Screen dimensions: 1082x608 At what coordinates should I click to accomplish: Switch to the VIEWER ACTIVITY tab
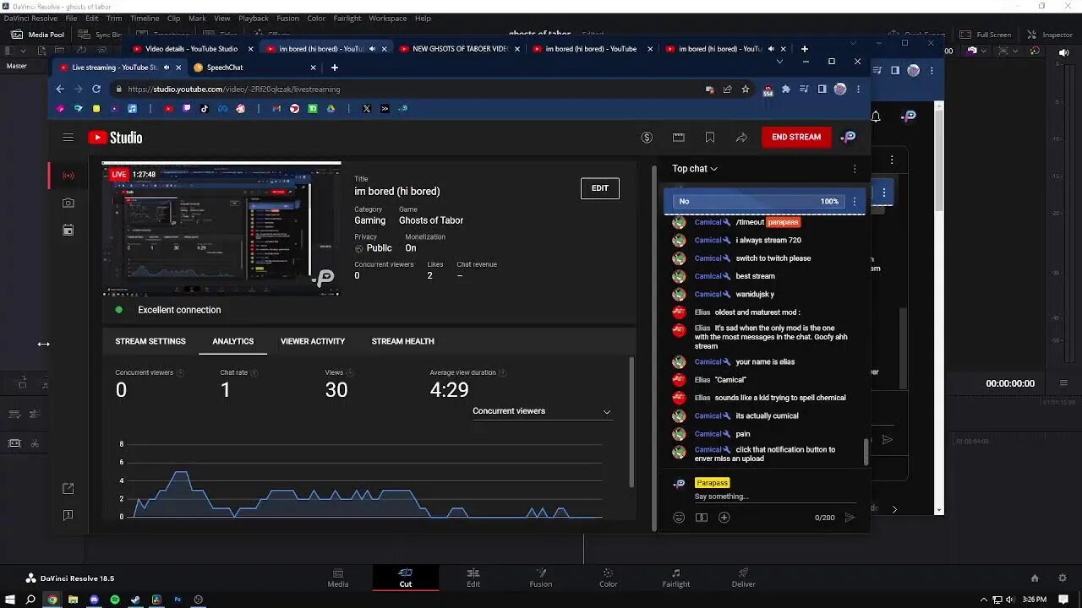313,341
